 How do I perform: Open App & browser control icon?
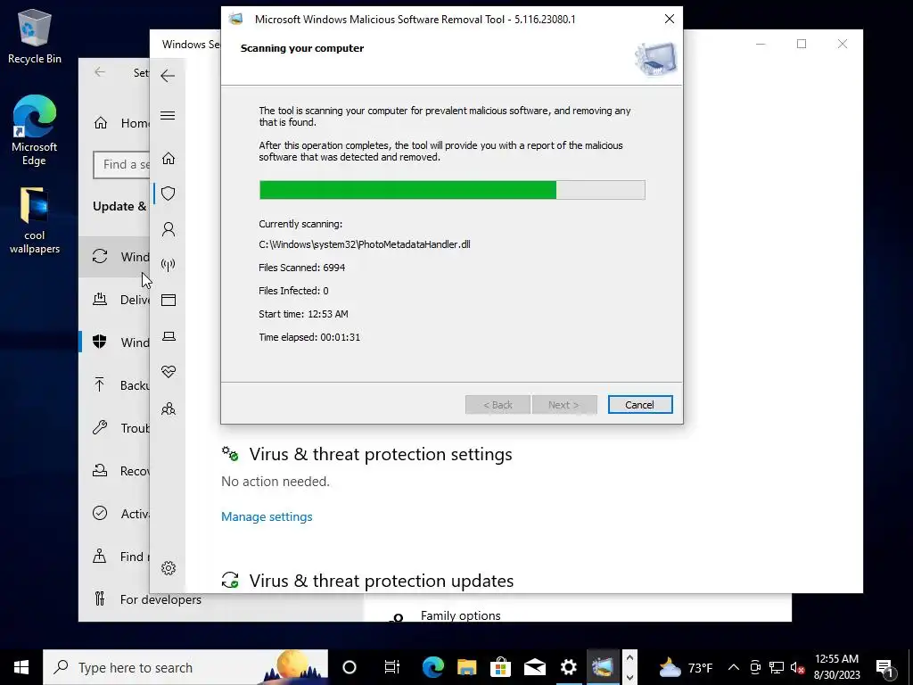point(169,300)
